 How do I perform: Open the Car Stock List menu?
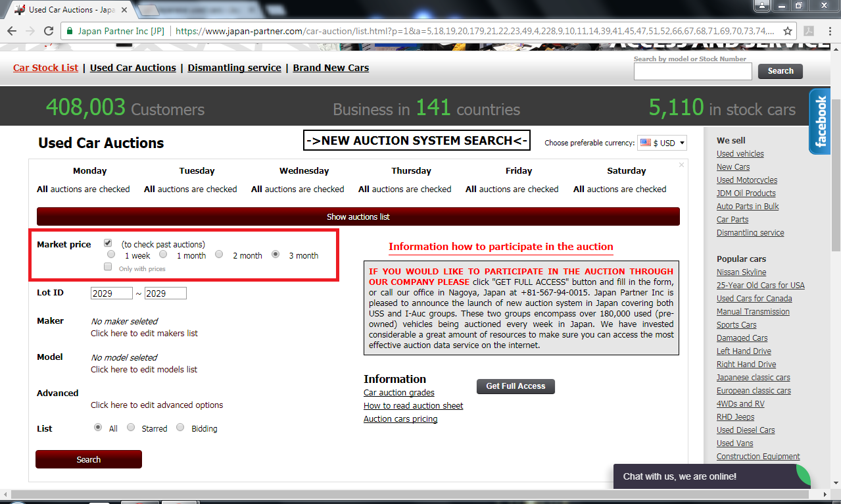click(45, 68)
